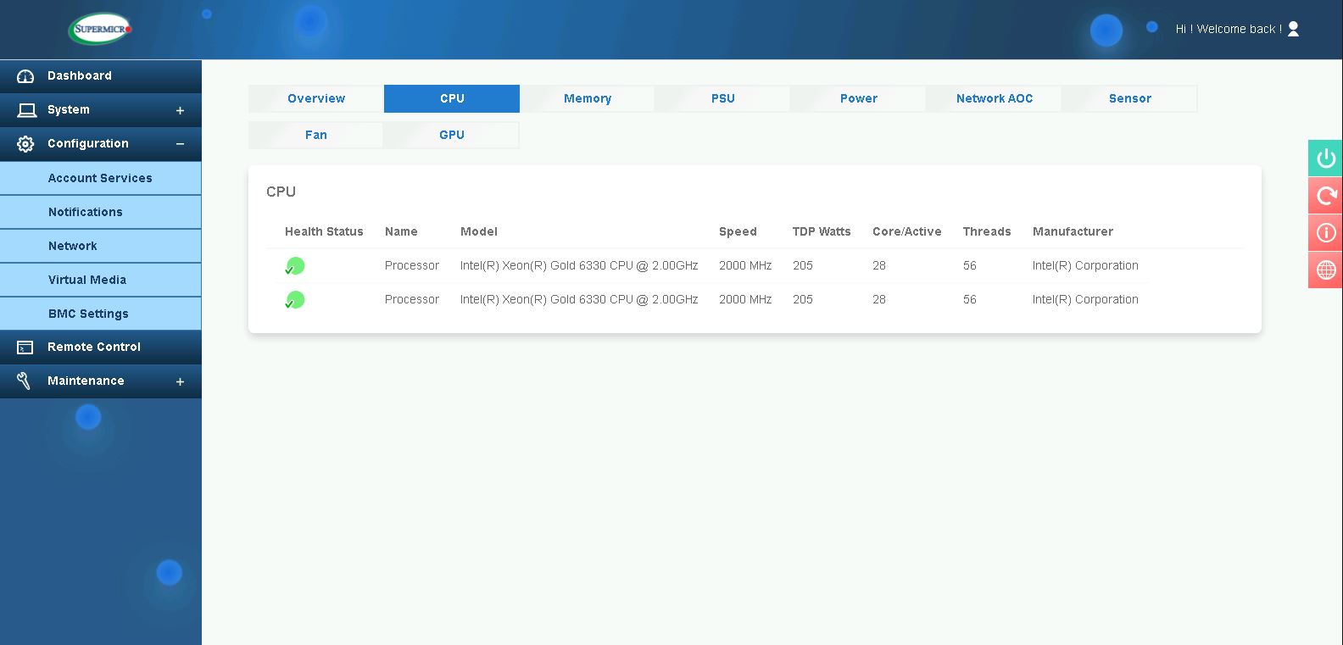Click the second row's Xeon Gold 6330 model
The height and width of the screenshot is (645, 1343).
tap(579, 299)
